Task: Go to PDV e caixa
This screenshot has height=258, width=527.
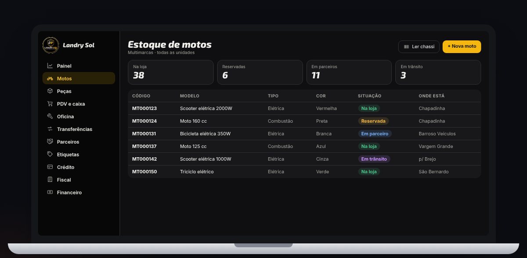Action: coord(79,104)
